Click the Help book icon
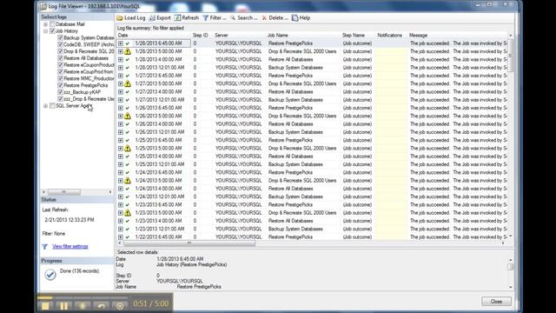Viewport: 556px width, 313px height. pyautogui.click(x=295, y=17)
